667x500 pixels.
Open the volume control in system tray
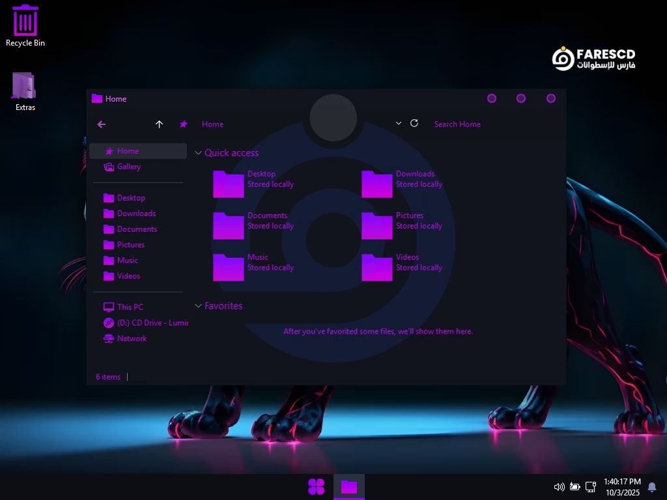(558, 487)
